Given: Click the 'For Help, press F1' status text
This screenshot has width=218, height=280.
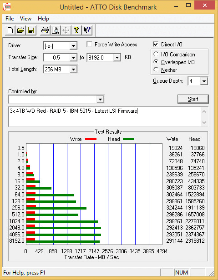Looking at the screenshot, I should click(24, 273).
